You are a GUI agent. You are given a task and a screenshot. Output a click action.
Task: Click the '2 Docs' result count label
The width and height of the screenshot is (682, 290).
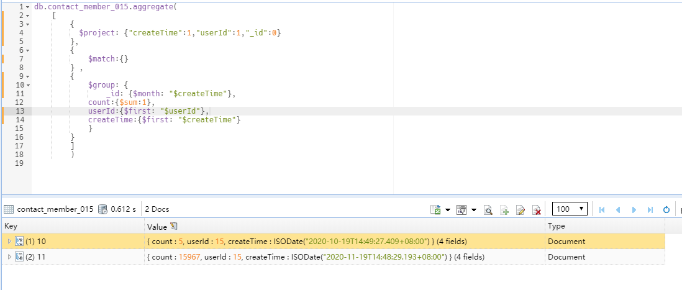(157, 209)
